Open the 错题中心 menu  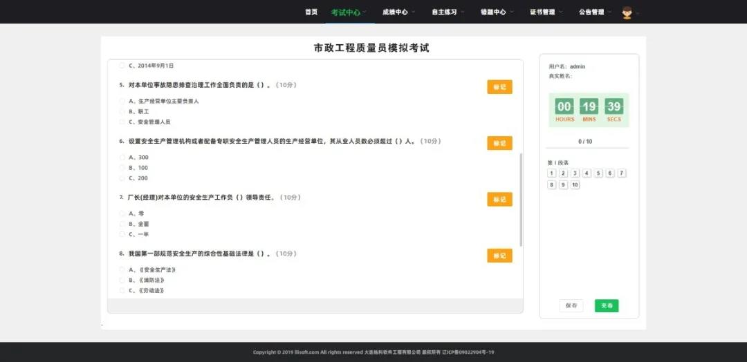click(x=497, y=12)
